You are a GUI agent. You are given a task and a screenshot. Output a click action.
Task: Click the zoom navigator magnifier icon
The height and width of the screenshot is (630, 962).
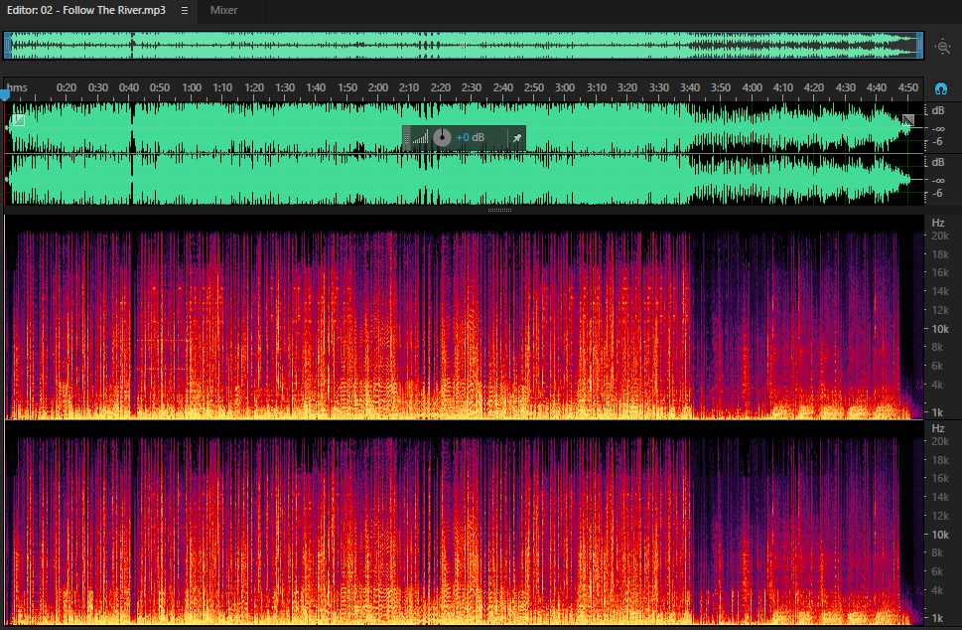click(x=943, y=47)
